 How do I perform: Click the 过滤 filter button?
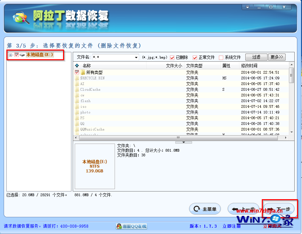pyautogui.click(x=256, y=57)
